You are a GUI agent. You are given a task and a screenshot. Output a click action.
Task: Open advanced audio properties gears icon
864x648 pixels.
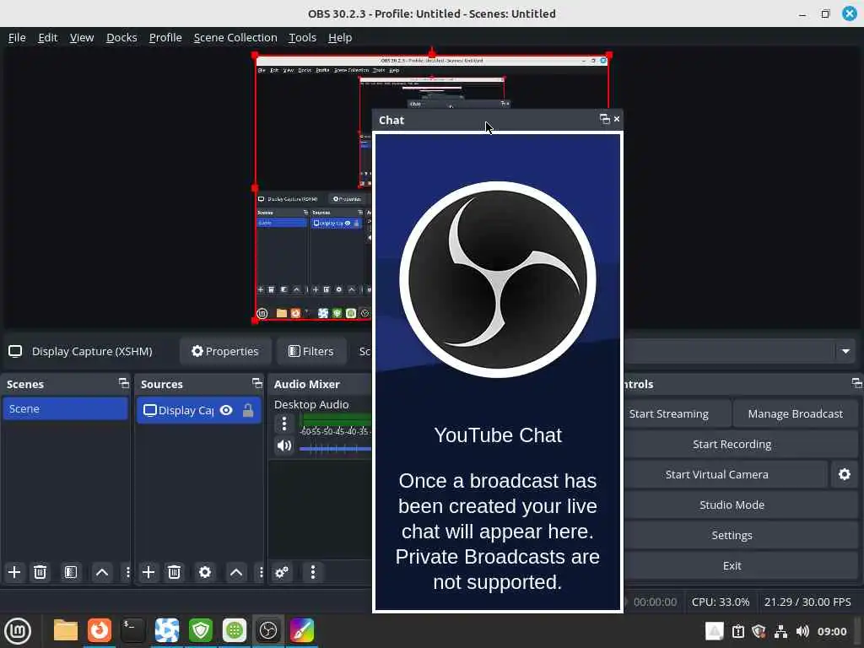[282, 572]
